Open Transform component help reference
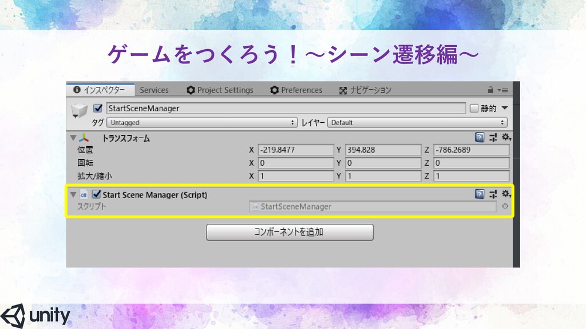Image resolution: width=586 pixels, height=329 pixels. [x=480, y=137]
